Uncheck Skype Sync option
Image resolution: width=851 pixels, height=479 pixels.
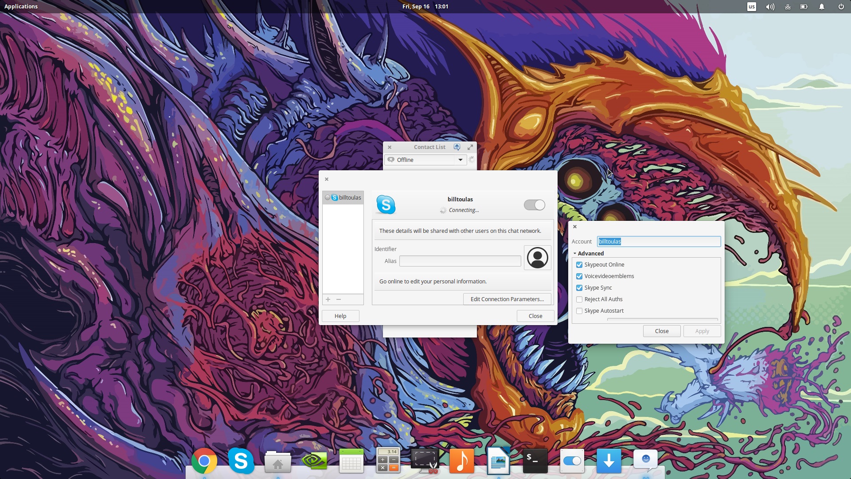pyautogui.click(x=579, y=288)
